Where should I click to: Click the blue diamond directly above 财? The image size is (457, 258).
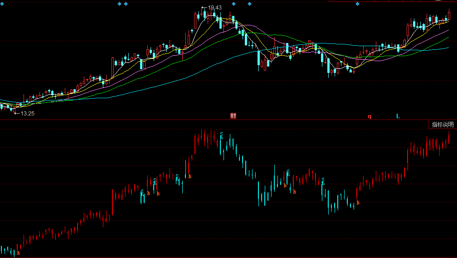233,4
